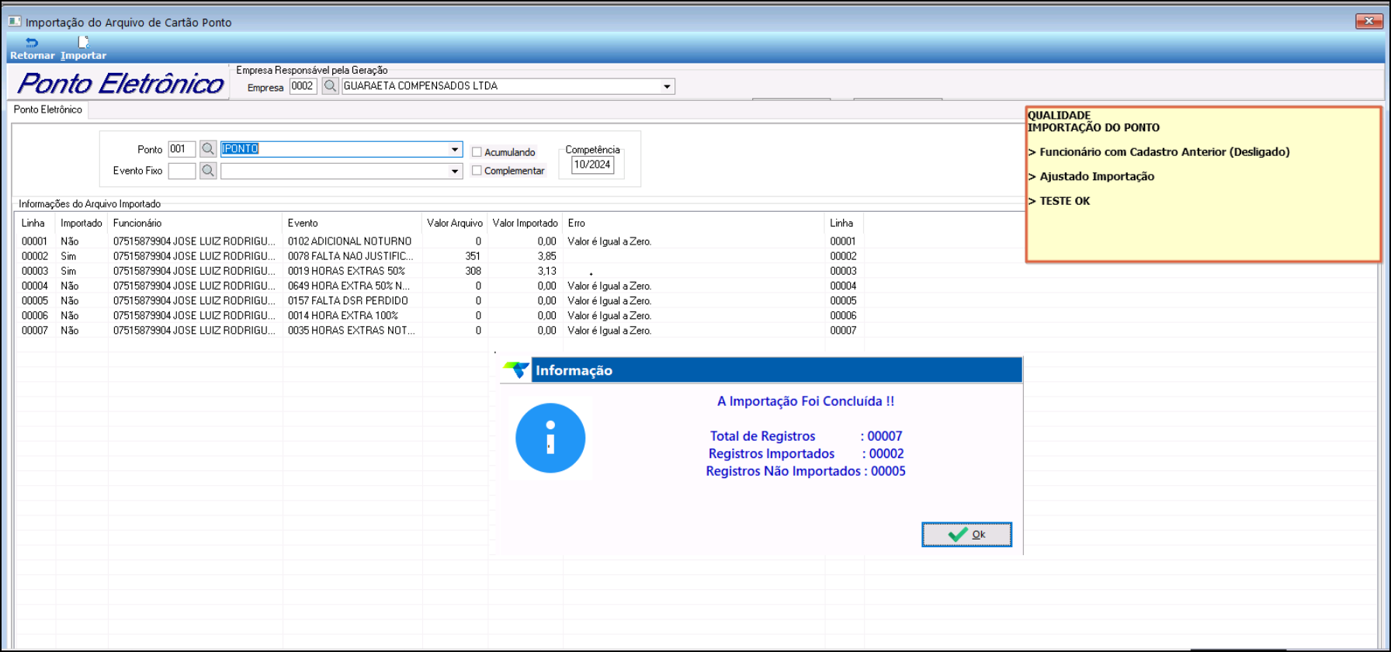Sort by the Evento column header

(x=352, y=223)
